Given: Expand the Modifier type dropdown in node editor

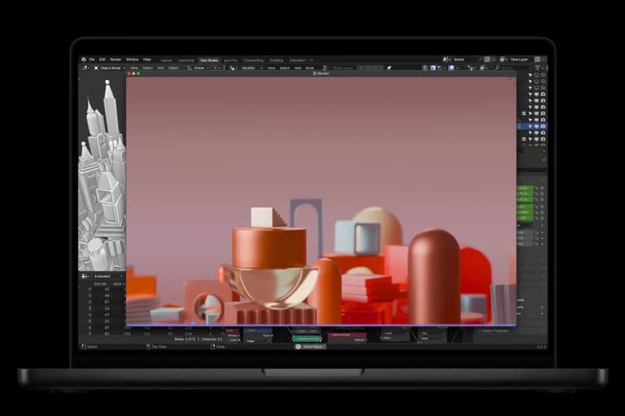Looking at the screenshot, I should click(x=250, y=67).
